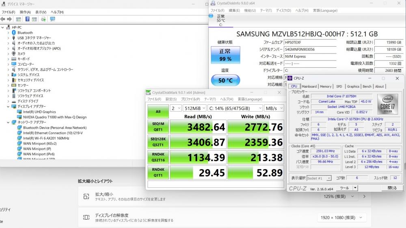Click the CPU-Z title bar app icon
The width and height of the screenshot is (406, 228).
coord(290,78)
